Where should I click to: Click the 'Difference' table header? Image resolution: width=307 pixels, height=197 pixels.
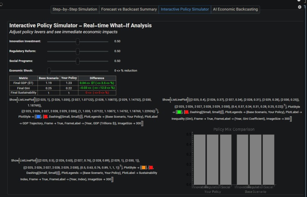(x=97, y=78)
